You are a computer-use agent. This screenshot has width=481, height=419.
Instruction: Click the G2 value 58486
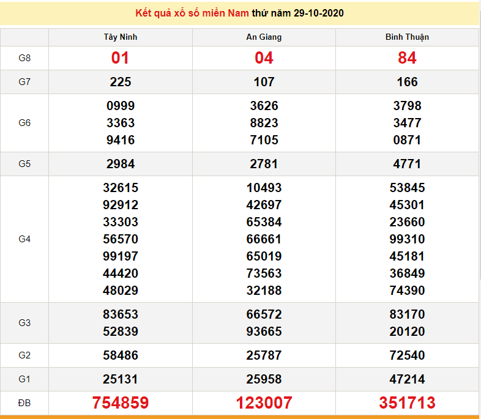[x=121, y=355]
